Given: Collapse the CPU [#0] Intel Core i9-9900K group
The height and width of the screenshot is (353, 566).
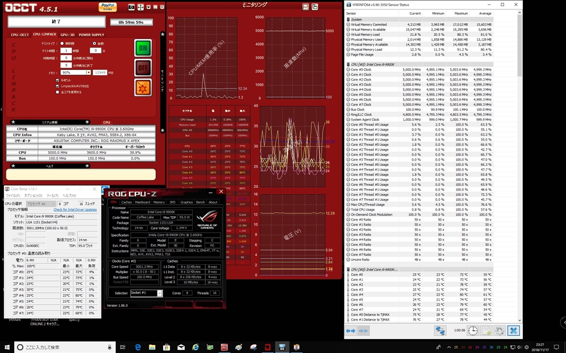Looking at the screenshot, I should click(348, 65).
